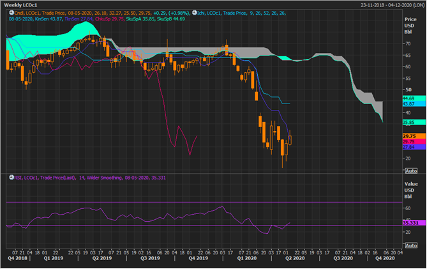Screen dimensions: 427x269
Task: Click the Q1 2020 quarter label
Action: point(247,258)
